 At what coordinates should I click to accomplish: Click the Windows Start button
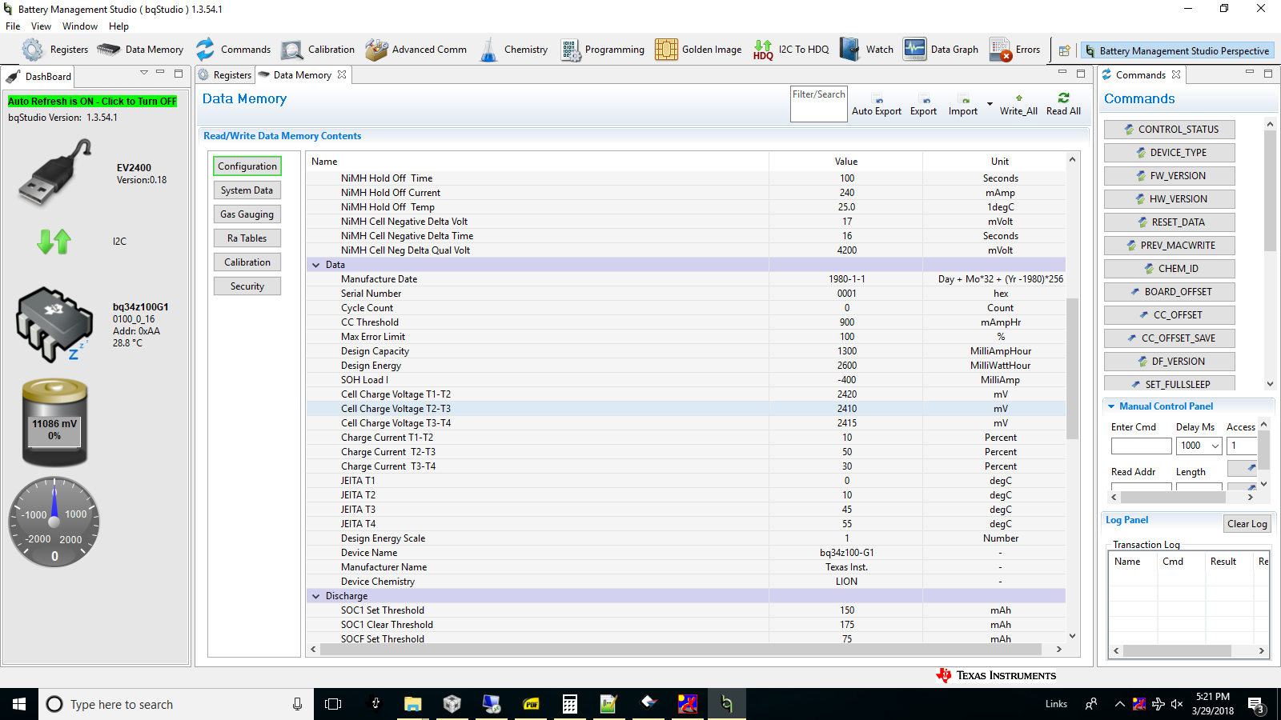pyautogui.click(x=19, y=704)
